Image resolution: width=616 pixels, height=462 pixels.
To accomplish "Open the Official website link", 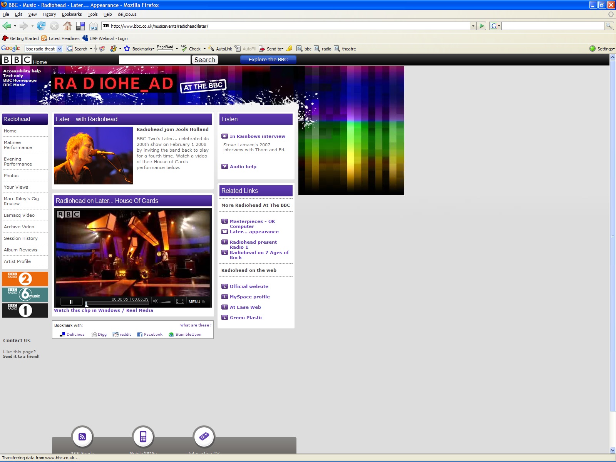I will [x=249, y=286].
